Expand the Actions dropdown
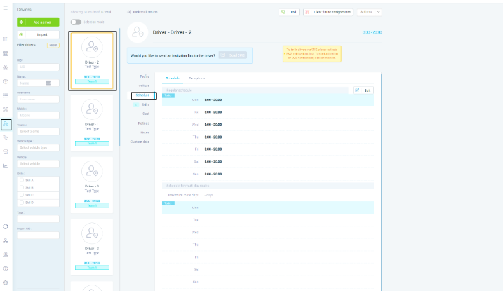The image size is (503, 293). click(x=369, y=12)
